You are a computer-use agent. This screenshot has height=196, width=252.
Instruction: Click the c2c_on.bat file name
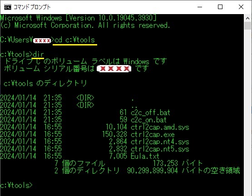(148, 120)
